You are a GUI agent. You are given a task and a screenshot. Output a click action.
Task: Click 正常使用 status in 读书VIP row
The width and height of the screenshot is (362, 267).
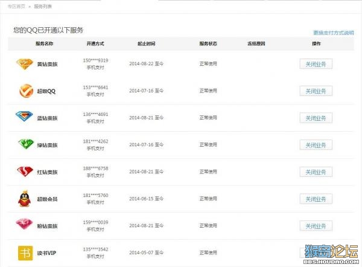(208, 253)
